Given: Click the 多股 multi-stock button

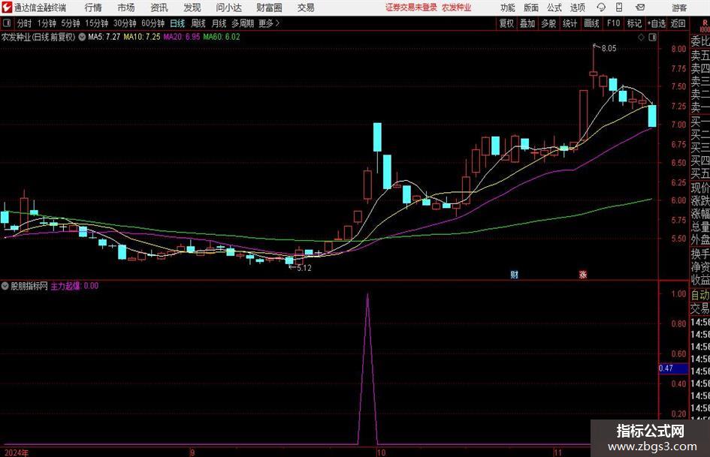Looking at the screenshot, I should pos(548,23).
